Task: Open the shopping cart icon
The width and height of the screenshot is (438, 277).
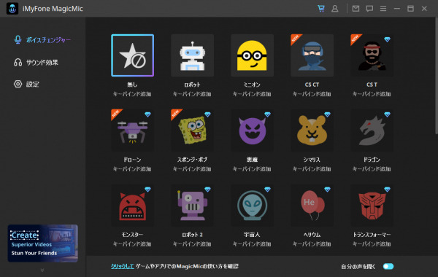Action: tap(321, 9)
